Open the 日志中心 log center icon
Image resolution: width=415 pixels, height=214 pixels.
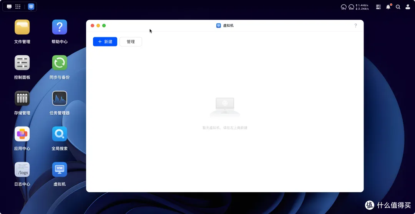[x=22, y=170]
